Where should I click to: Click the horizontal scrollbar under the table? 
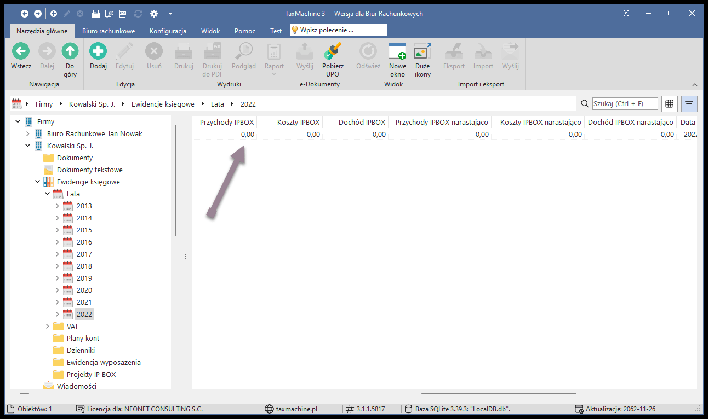(499, 393)
